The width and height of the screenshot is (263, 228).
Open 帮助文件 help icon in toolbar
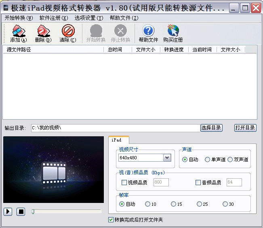[148, 31]
